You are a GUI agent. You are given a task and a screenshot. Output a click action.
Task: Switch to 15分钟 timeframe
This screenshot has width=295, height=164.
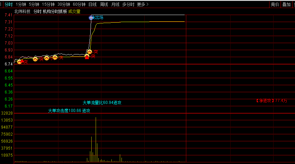[x=48, y=4]
